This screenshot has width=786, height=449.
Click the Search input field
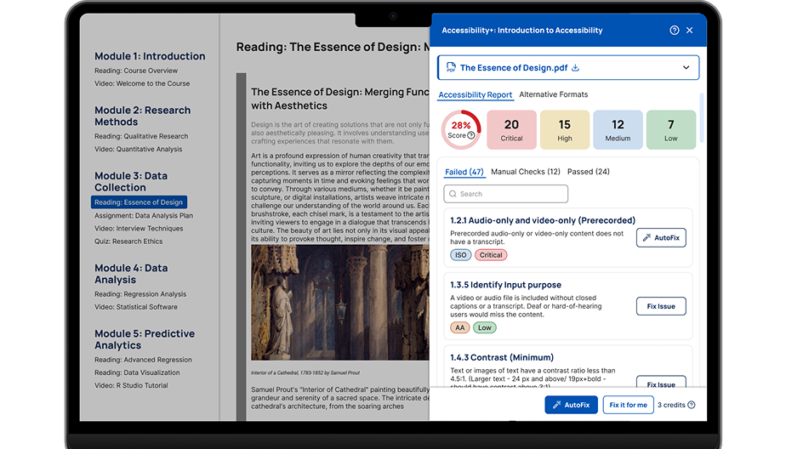click(x=506, y=194)
